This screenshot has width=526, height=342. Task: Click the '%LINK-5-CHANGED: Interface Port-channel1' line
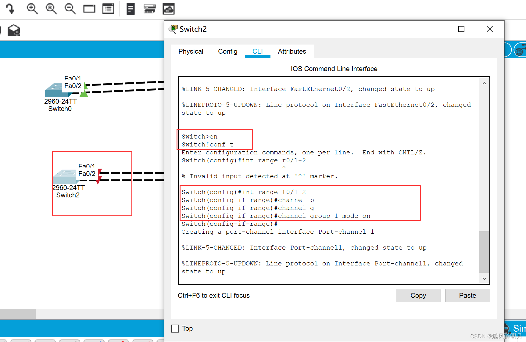click(x=304, y=248)
